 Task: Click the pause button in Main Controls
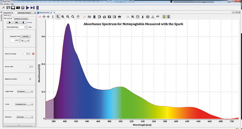[x=23, y=22]
